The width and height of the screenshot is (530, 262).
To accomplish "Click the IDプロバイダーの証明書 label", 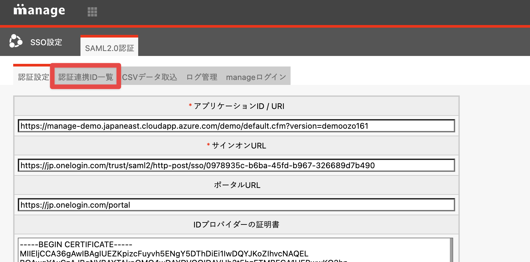I will 236,224.
